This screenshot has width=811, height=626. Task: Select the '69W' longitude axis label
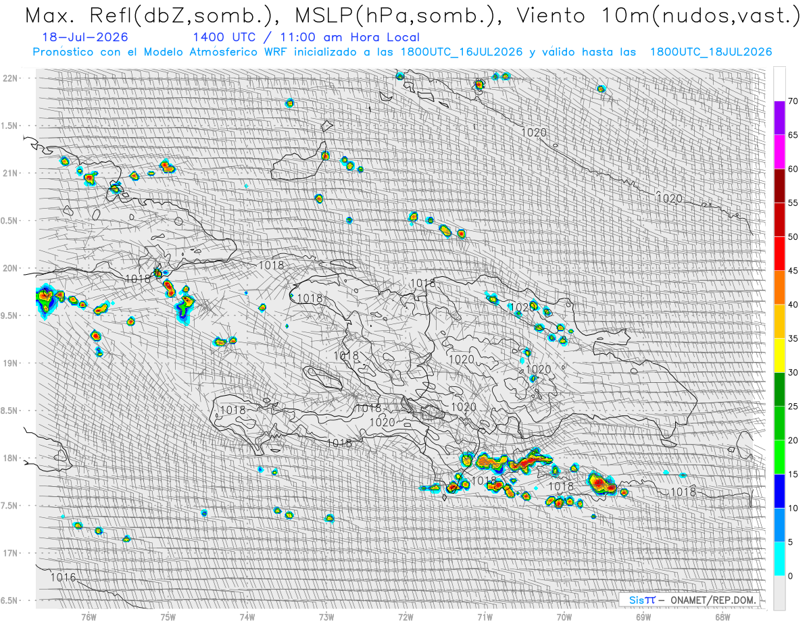pos(643,617)
